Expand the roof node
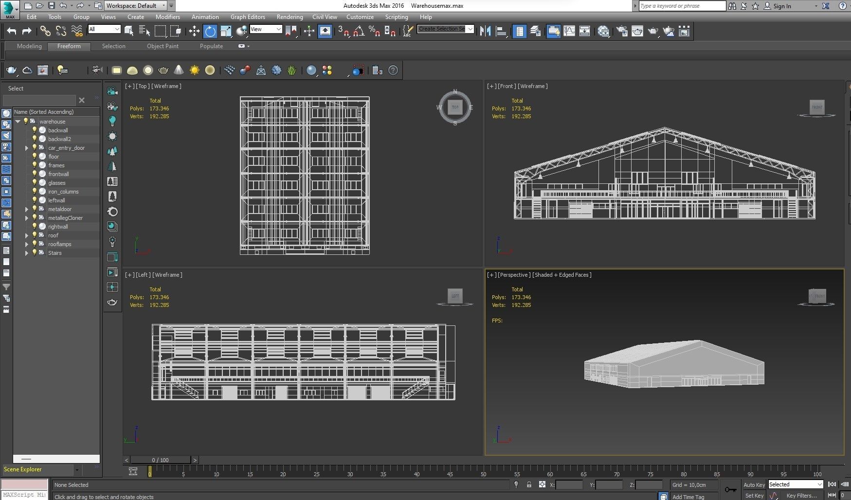This screenshot has width=851, height=500. tap(27, 235)
